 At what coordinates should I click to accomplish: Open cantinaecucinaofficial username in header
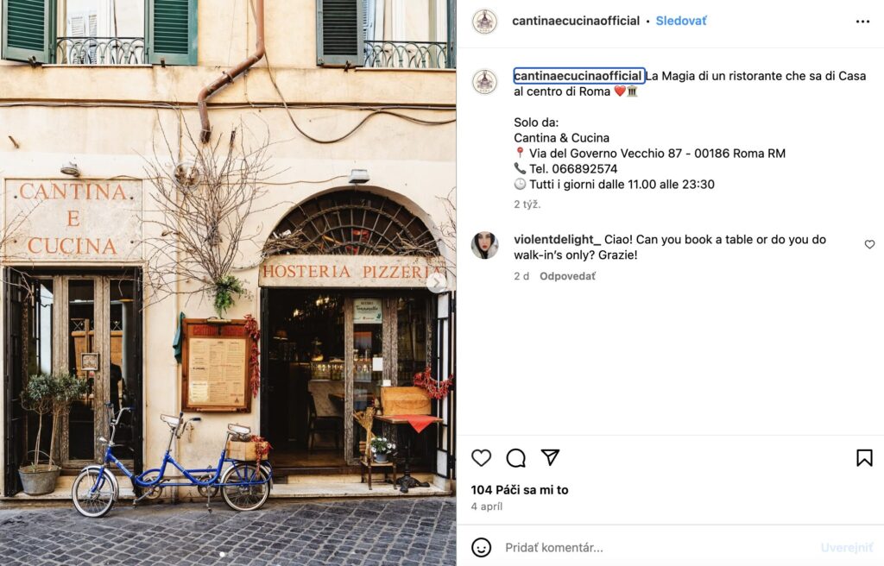point(576,21)
